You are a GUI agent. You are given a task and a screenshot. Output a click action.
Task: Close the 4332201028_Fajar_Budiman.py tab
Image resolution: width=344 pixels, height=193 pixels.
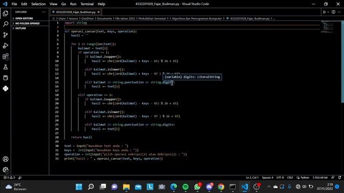[98, 12]
